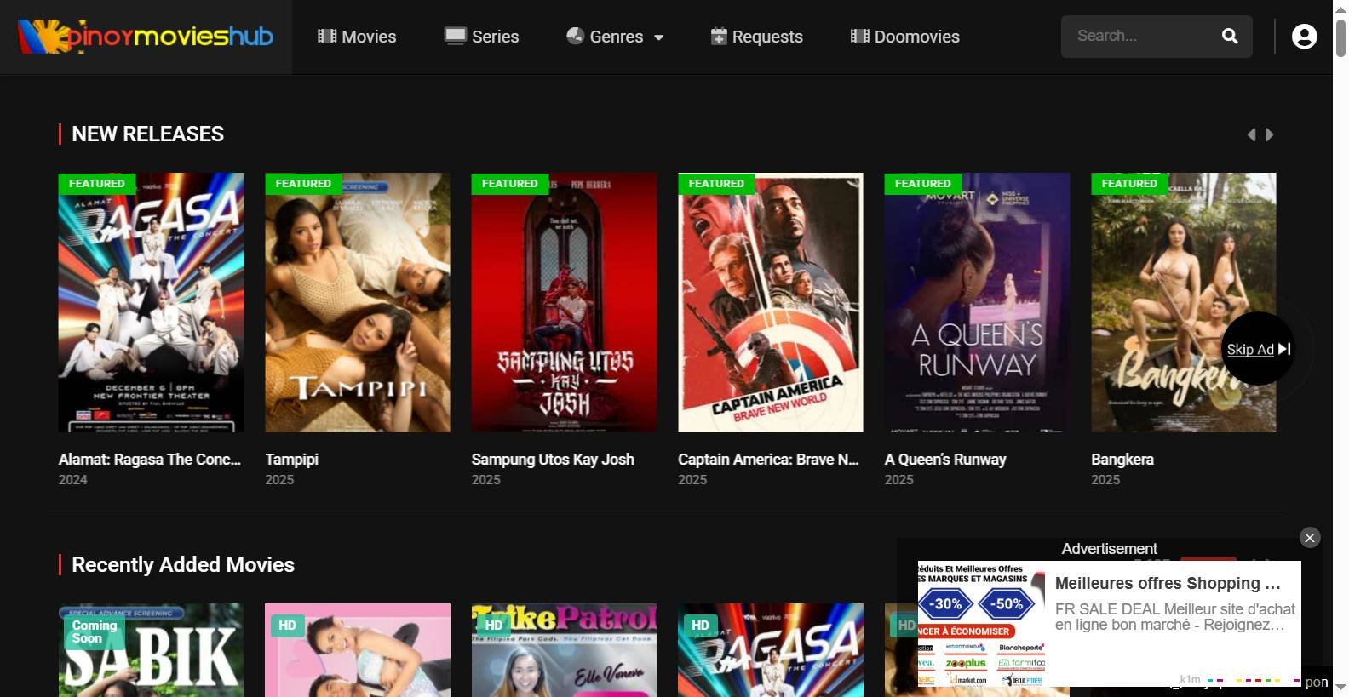Click the pinoymovieshub logo
Viewport: 1349px width, 697px height.
pos(146,37)
